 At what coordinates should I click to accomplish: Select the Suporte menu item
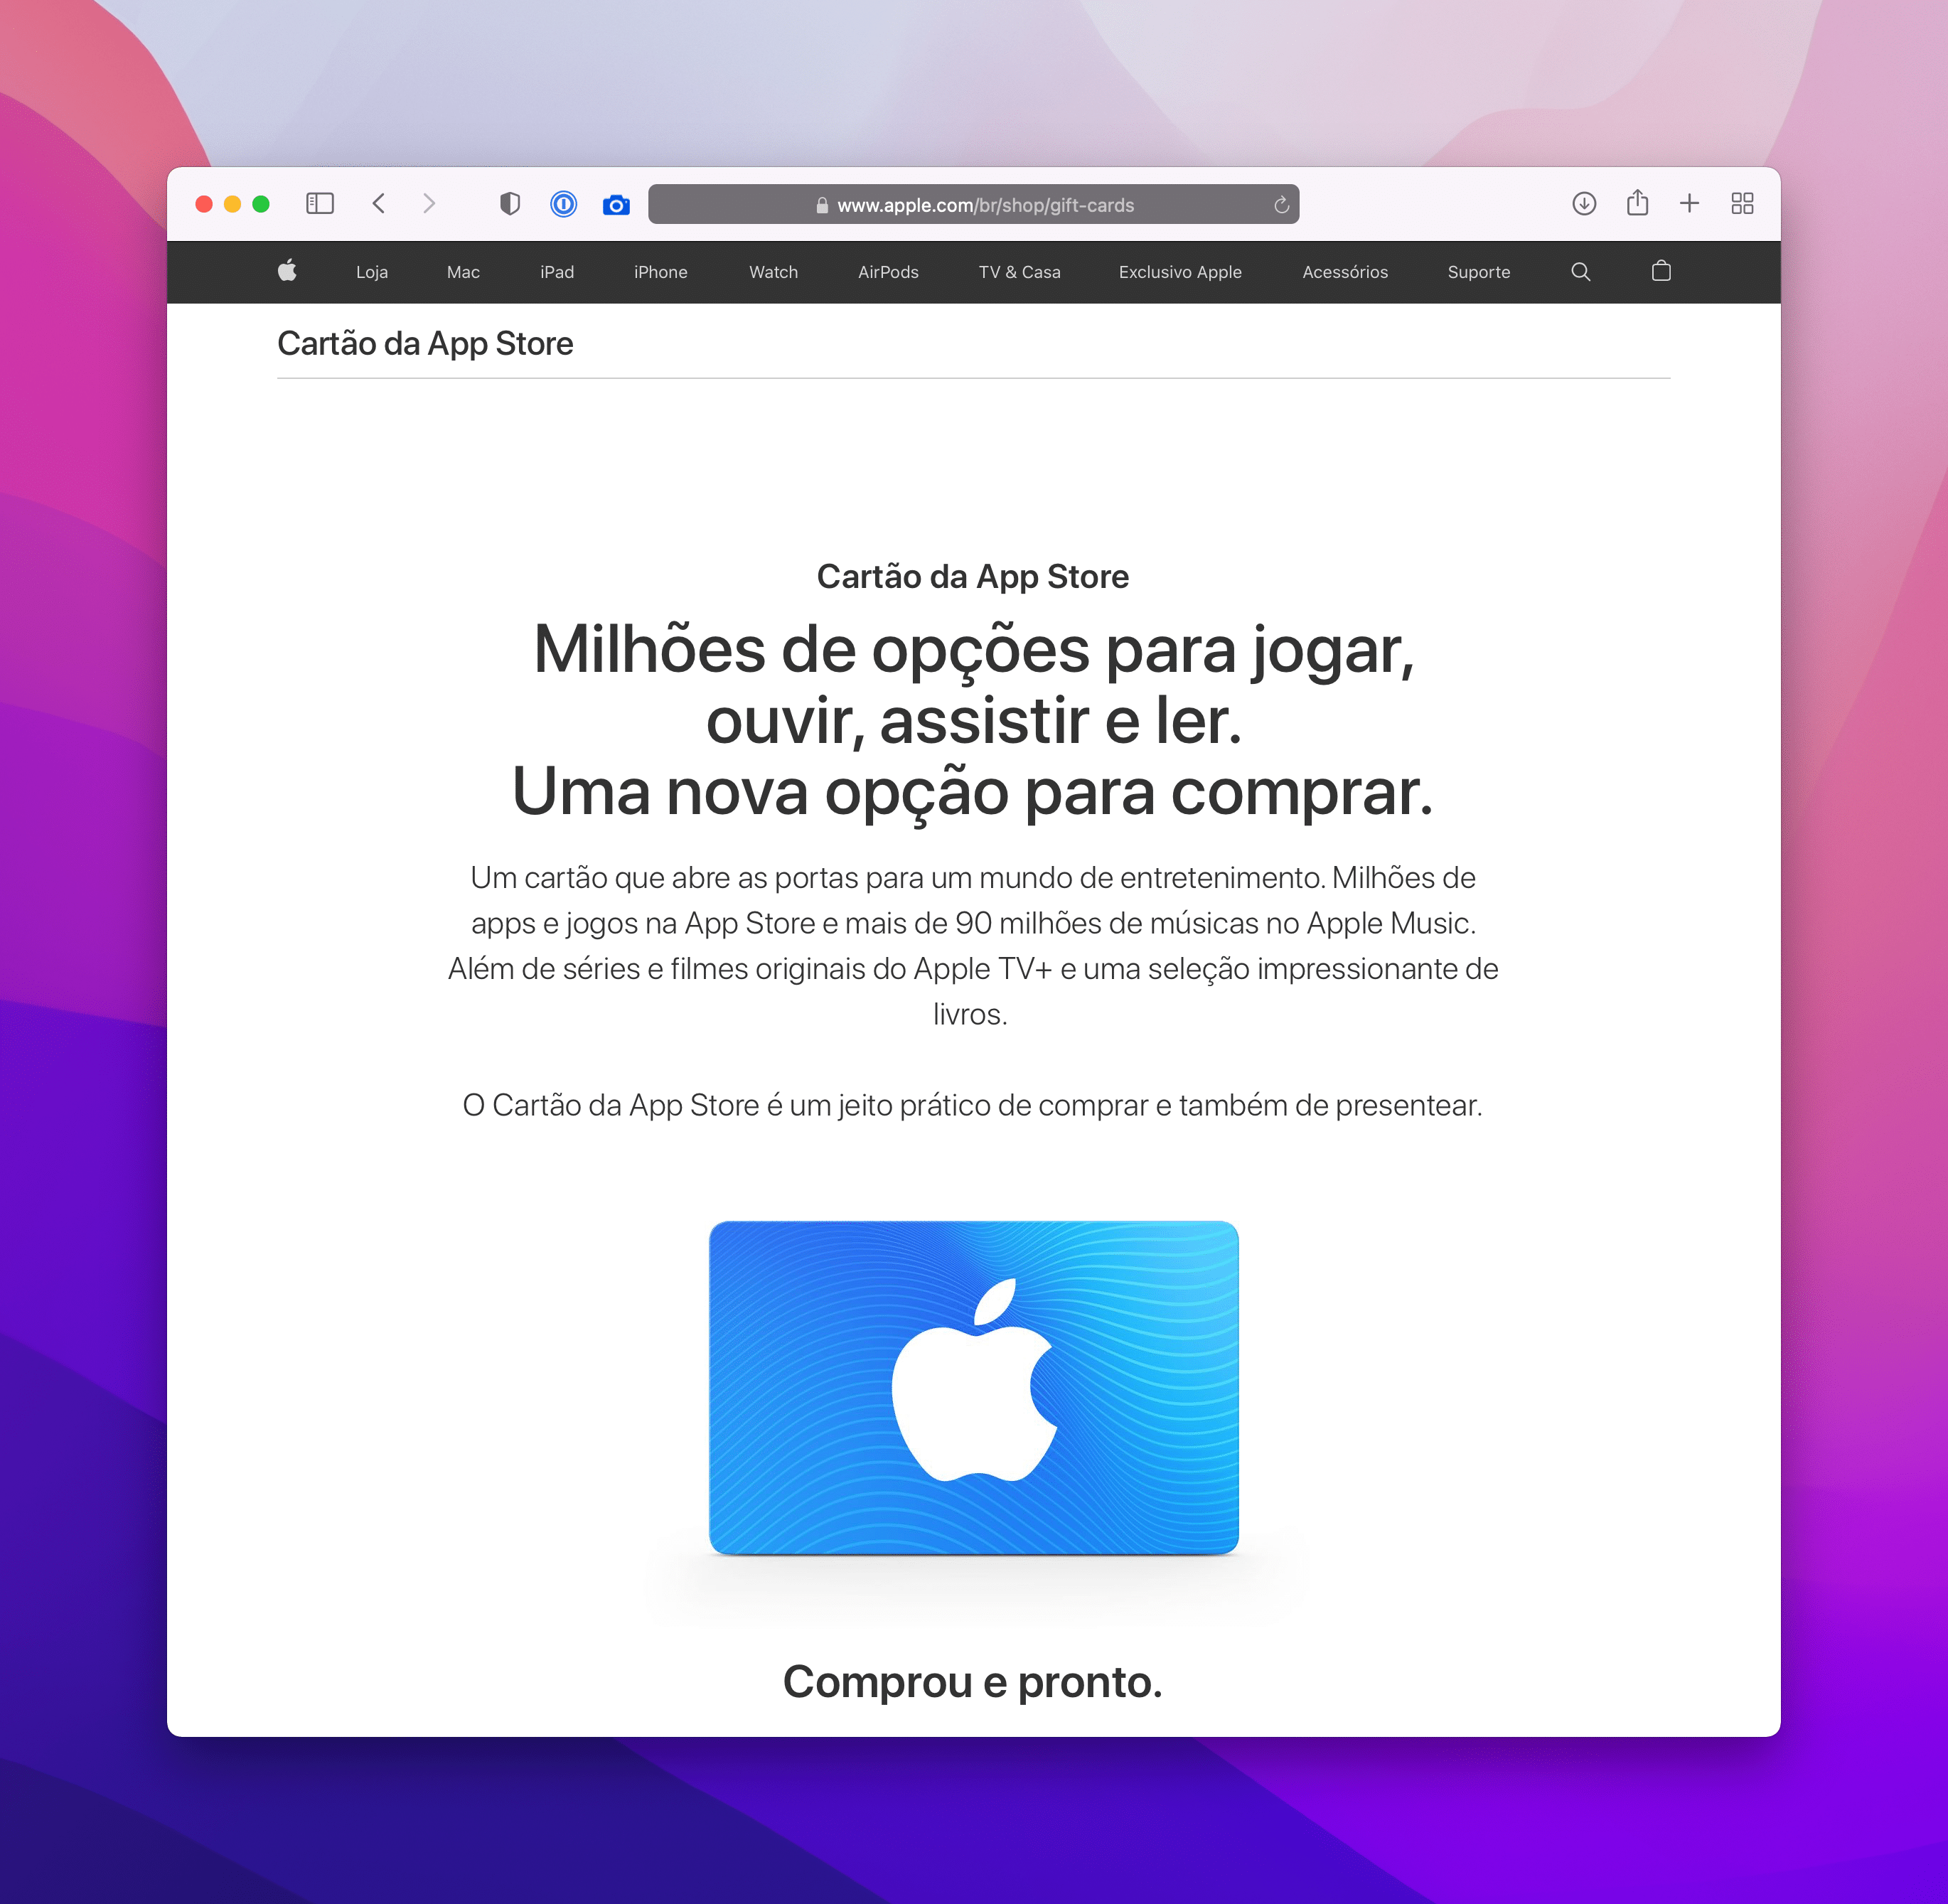click(x=1479, y=270)
